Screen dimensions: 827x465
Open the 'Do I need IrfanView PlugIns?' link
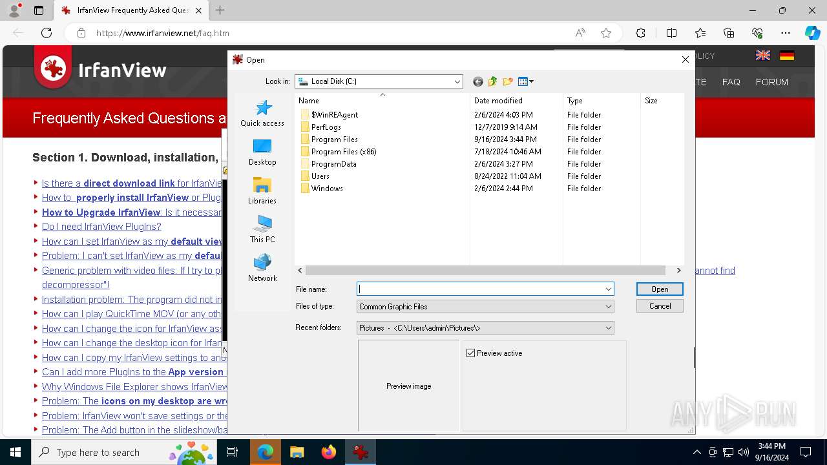tap(101, 227)
